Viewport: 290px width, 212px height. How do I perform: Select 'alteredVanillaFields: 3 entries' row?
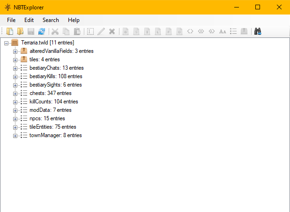[61, 51]
